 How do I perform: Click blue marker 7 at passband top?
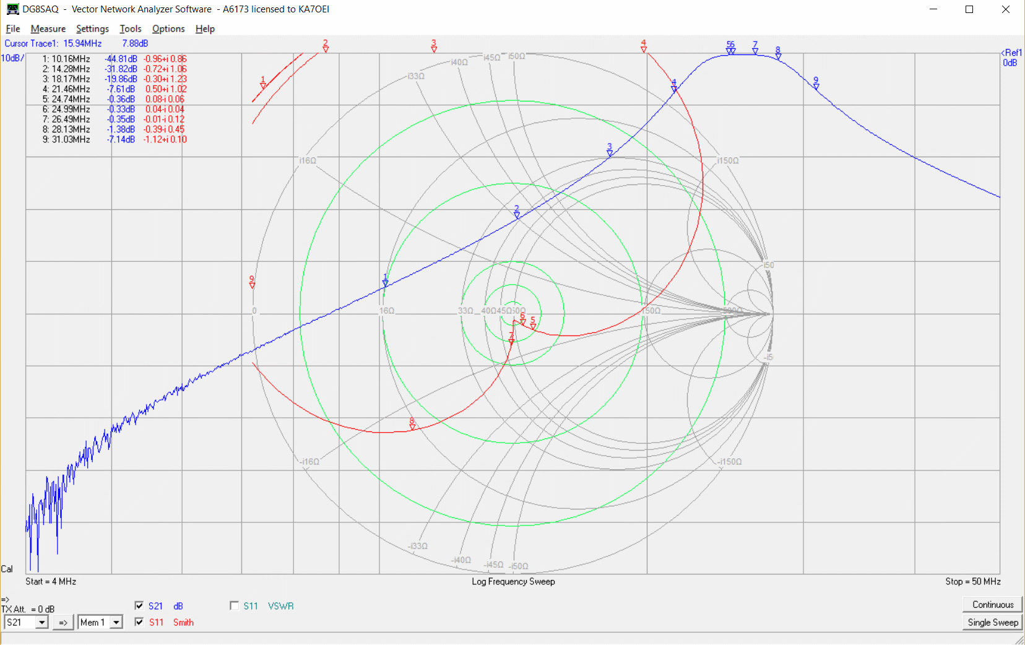(755, 48)
